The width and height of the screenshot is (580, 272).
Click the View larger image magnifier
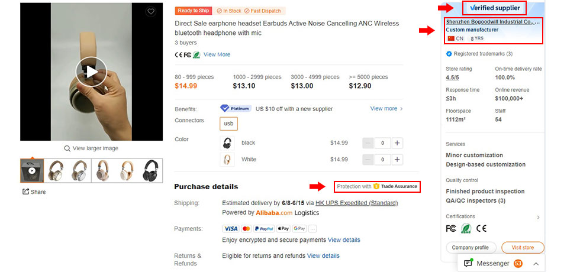coord(67,148)
